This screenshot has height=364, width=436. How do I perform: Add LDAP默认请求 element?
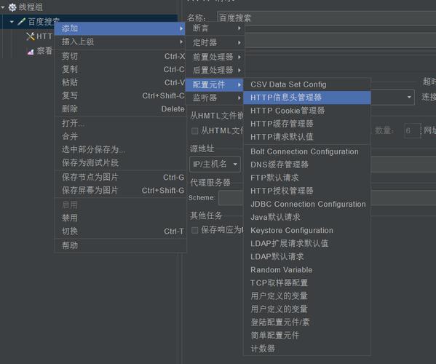pyautogui.click(x=307, y=257)
